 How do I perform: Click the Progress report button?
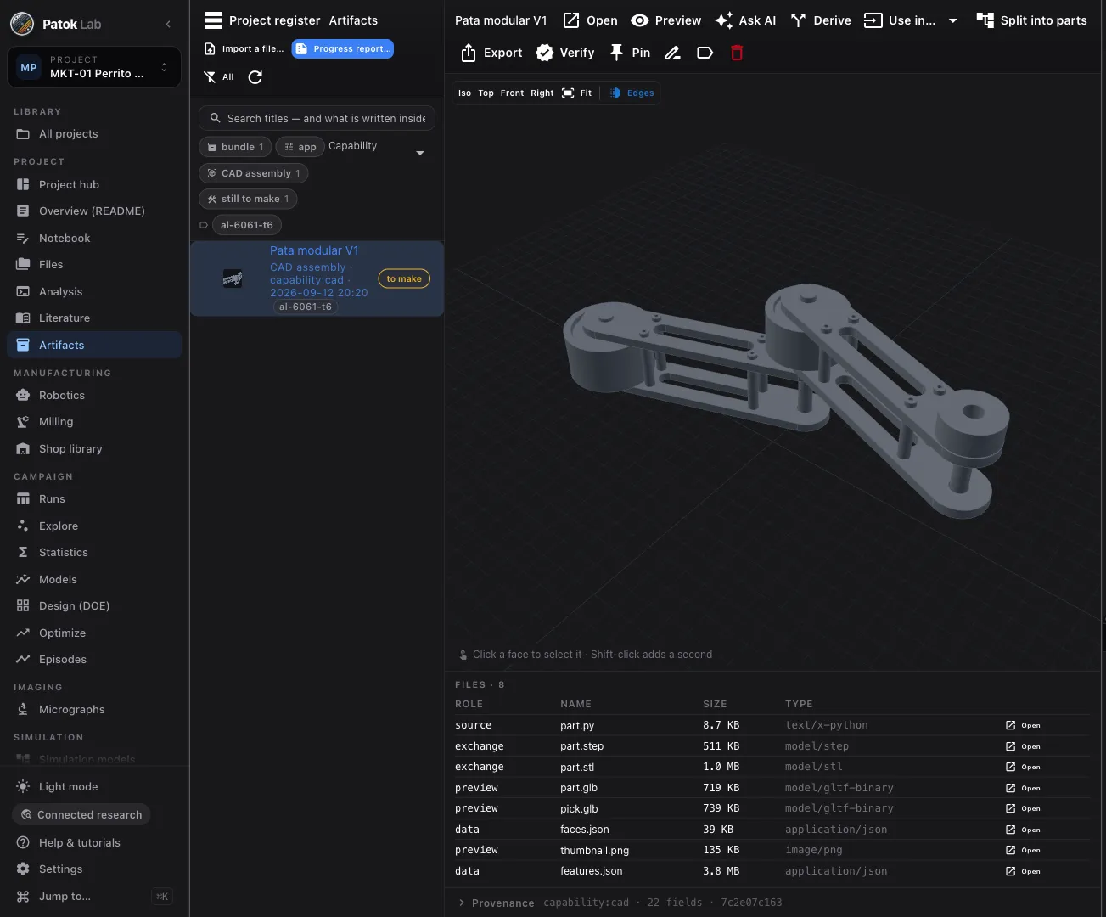(x=343, y=49)
